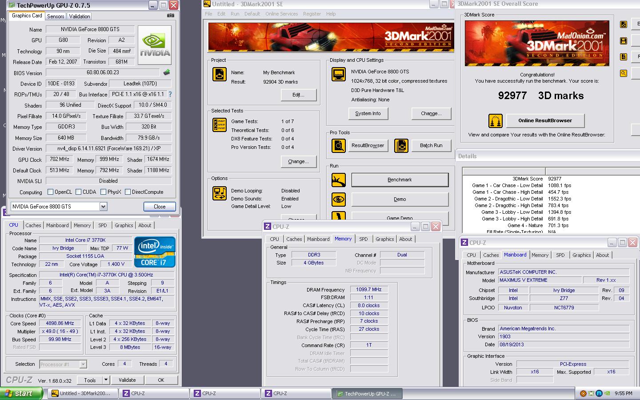Image resolution: width=640 pixels, height=400 pixels.
Task: Click the Display and CPU Settings monitor icon
Action: [339, 74]
